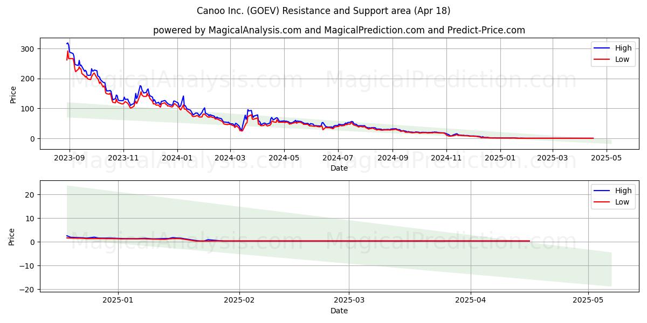This screenshot has height=323, width=647.
Task: Click the '20' y-axis tick on bottom chart
Action: click(x=31, y=195)
